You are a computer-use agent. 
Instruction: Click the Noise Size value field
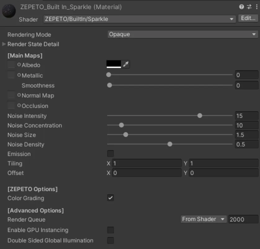[x=247, y=135]
